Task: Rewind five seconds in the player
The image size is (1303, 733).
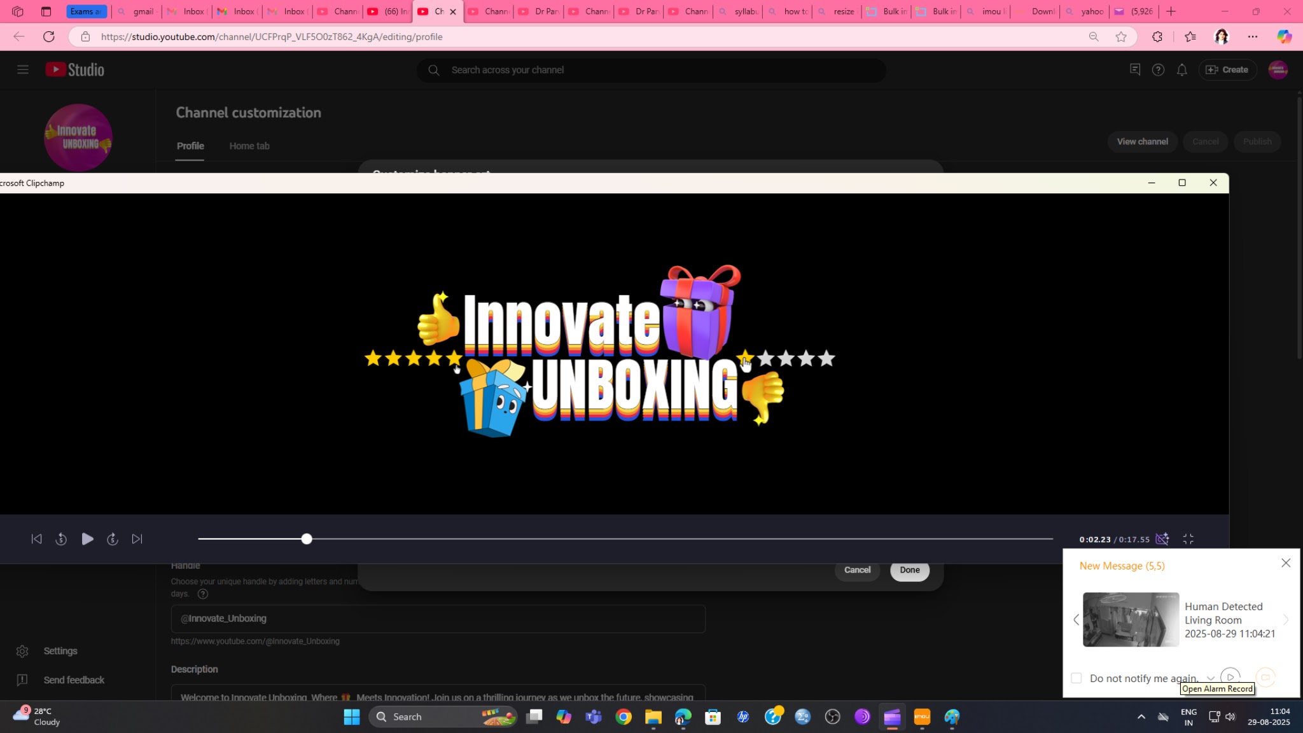Action: (61, 539)
